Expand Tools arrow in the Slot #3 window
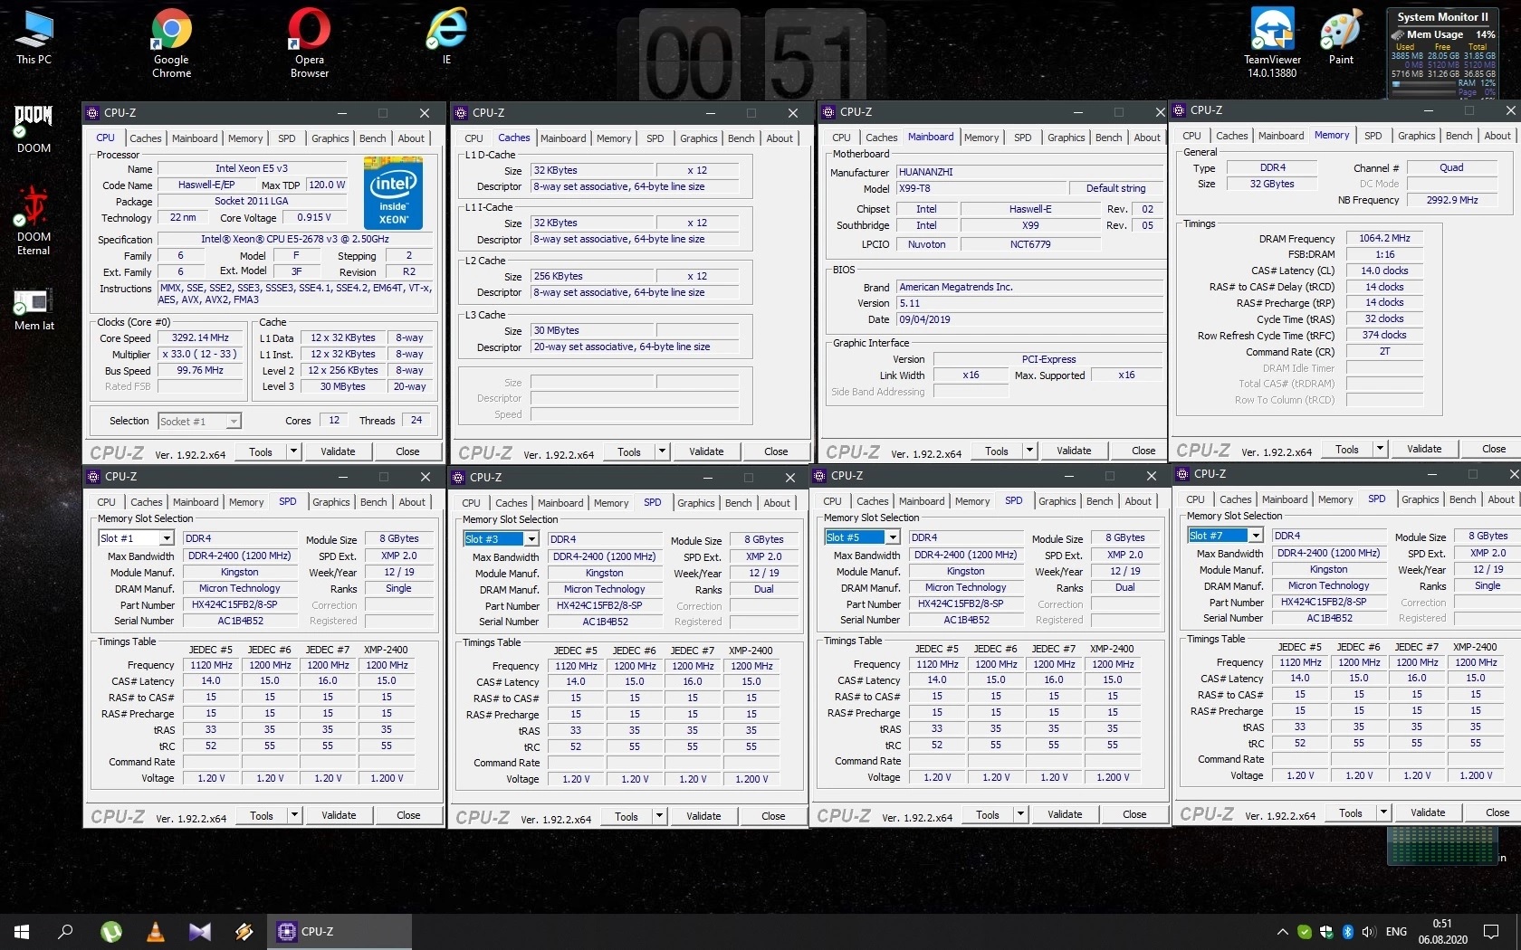Screen dimensions: 1521x950 (x=659, y=816)
